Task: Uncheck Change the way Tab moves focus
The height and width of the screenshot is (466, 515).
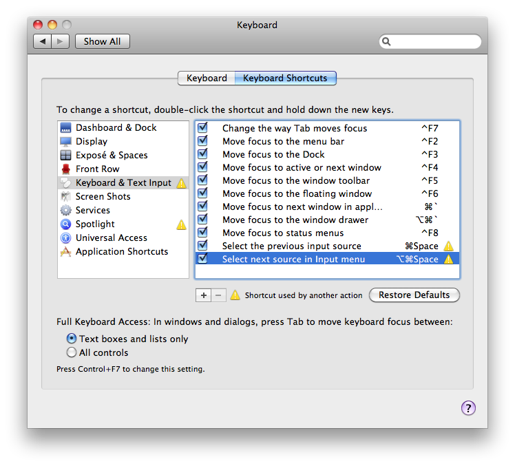Action: pos(202,127)
